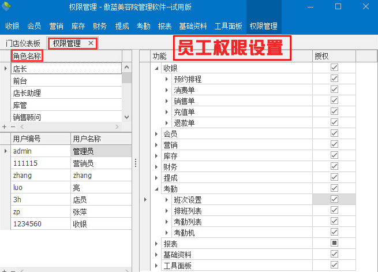The width and height of the screenshot is (378, 272).
Task: Close the 权限管理 tab with its X
Action: [91, 43]
